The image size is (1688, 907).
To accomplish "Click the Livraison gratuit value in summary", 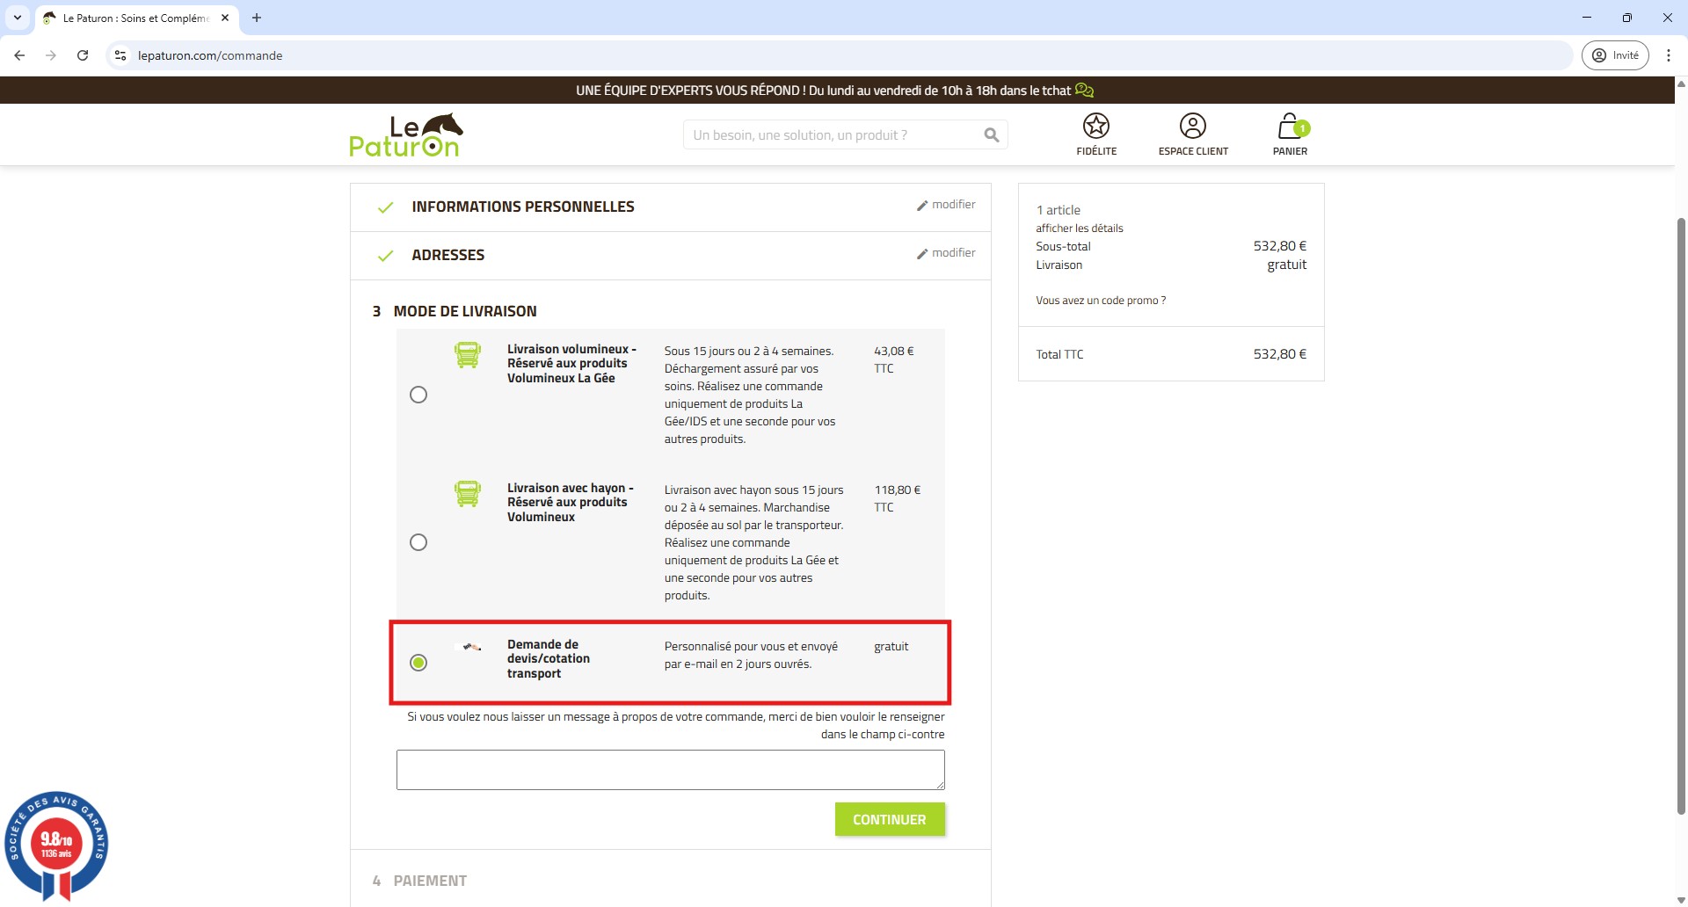I will coord(1286,265).
